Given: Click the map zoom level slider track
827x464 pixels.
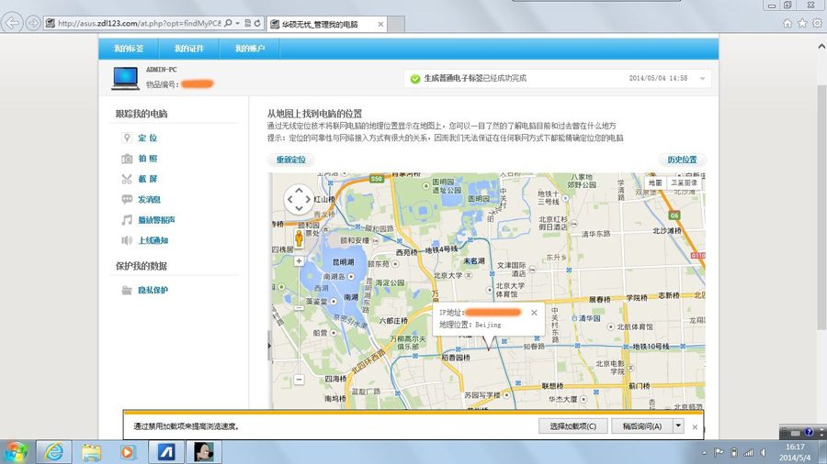Looking at the screenshot, I should pos(299,320).
